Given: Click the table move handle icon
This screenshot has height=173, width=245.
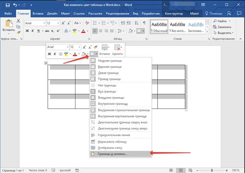Looking at the screenshot, I should [x=46, y=63].
